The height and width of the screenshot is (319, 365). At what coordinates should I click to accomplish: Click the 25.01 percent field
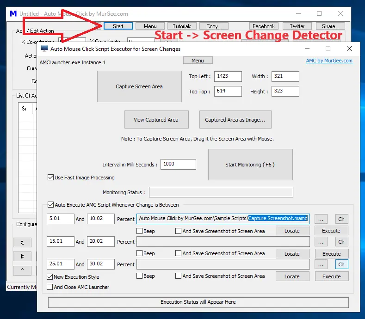61,264
